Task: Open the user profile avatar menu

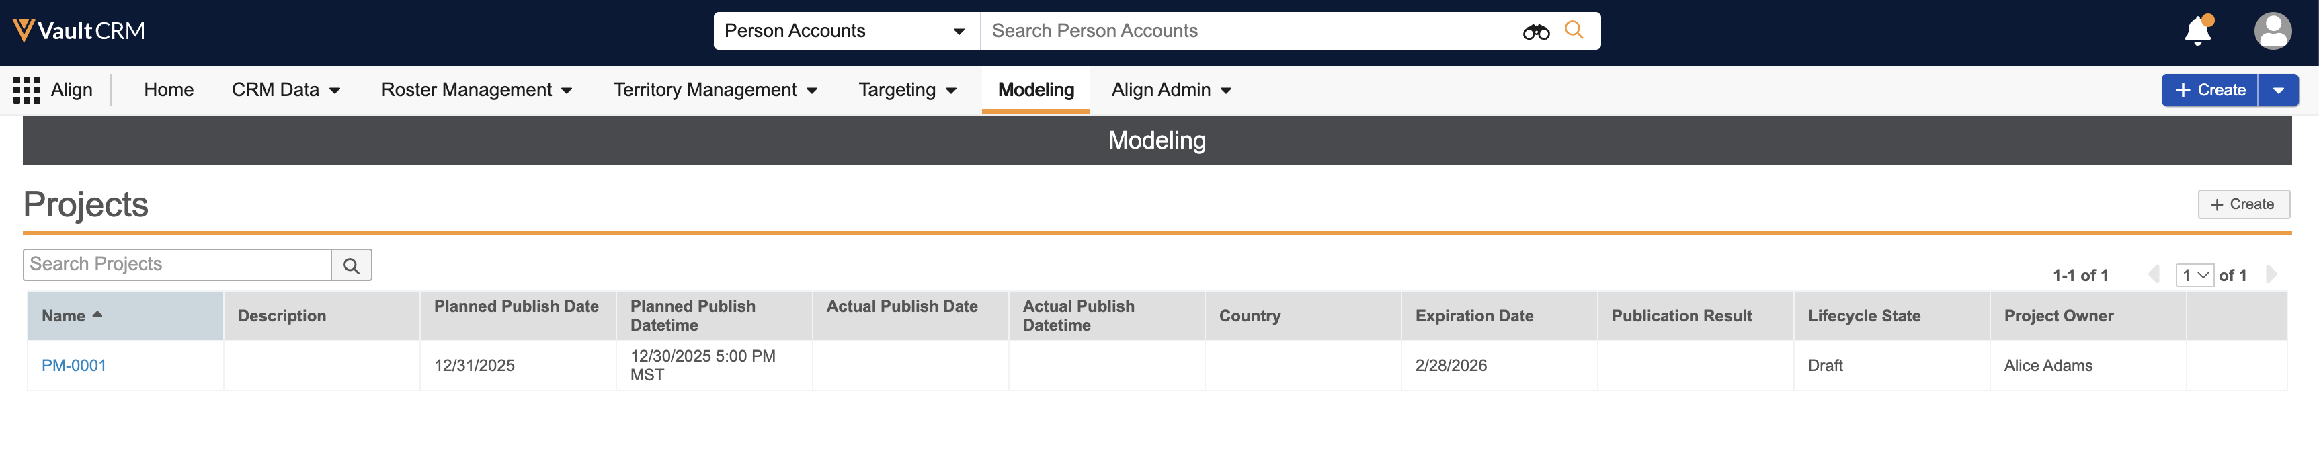Action: coord(2271,31)
